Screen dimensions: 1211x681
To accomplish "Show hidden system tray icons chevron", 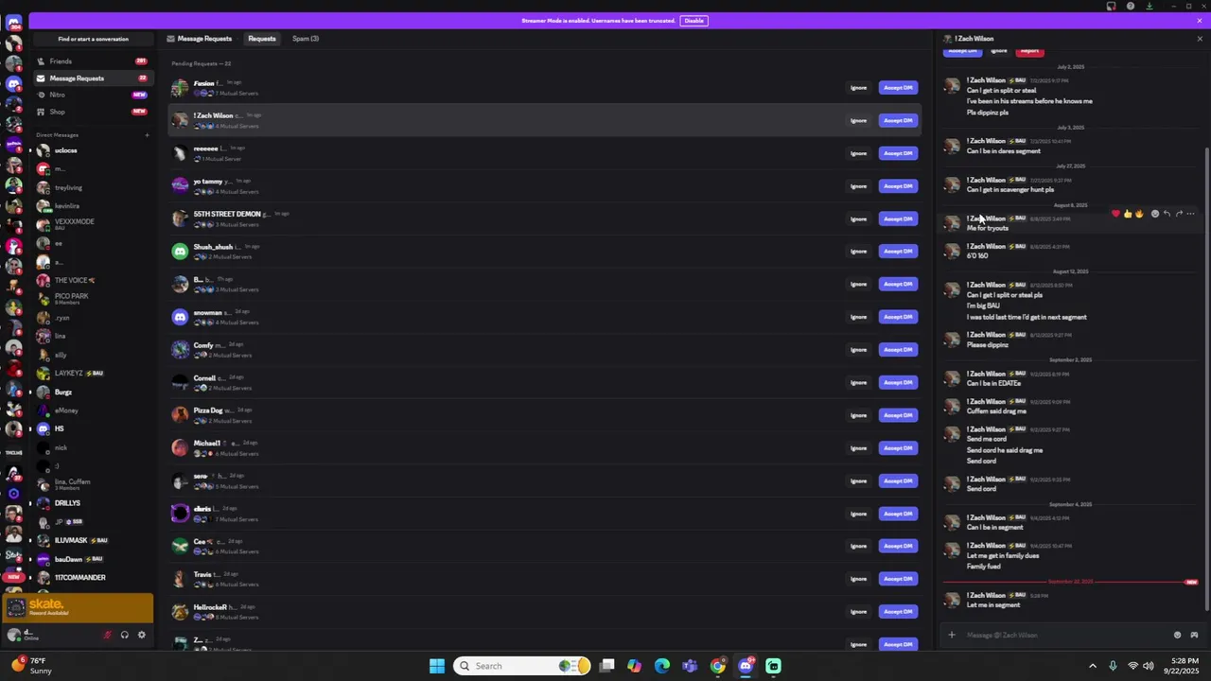I will (1093, 666).
